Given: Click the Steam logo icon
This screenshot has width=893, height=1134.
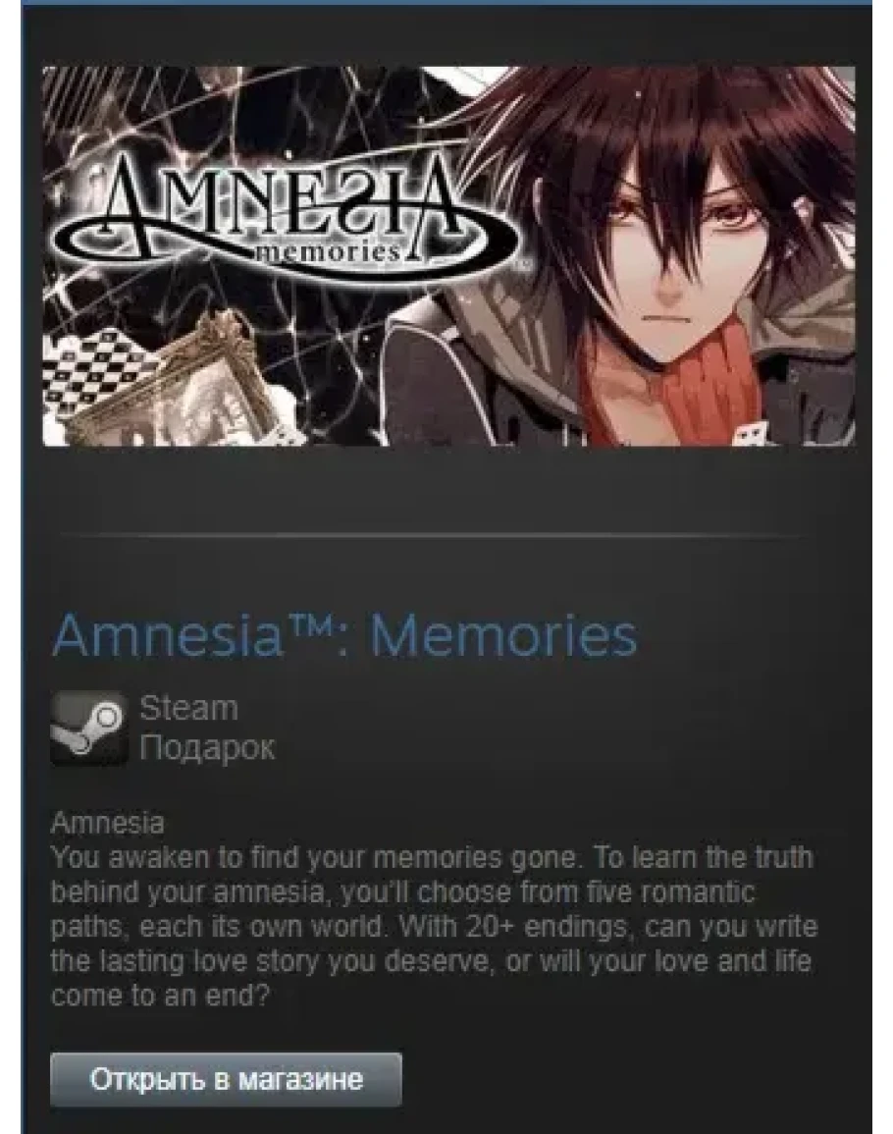Looking at the screenshot, I should click(89, 729).
